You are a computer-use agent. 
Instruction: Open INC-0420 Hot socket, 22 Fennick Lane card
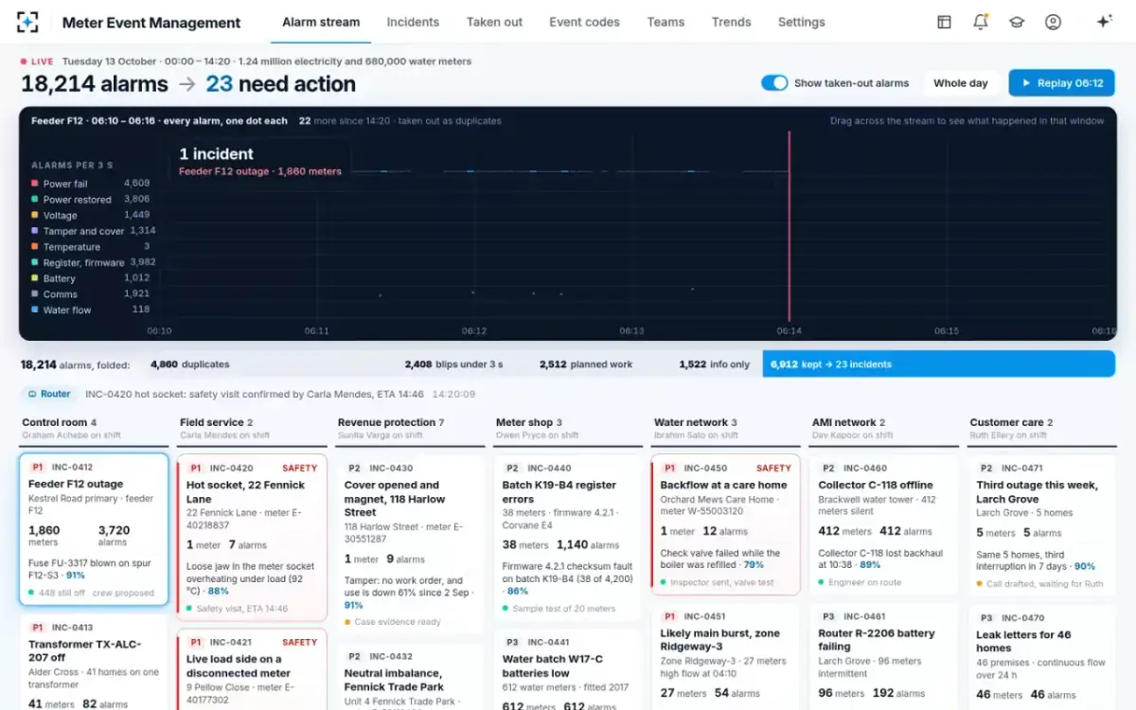coord(253,537)
